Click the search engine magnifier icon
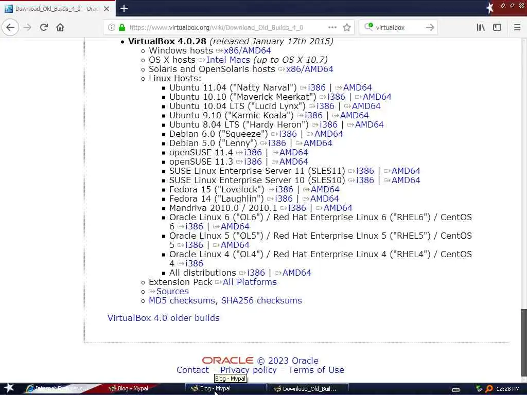Viewport: 527px width, 395px height. click(x=368, y=27)
